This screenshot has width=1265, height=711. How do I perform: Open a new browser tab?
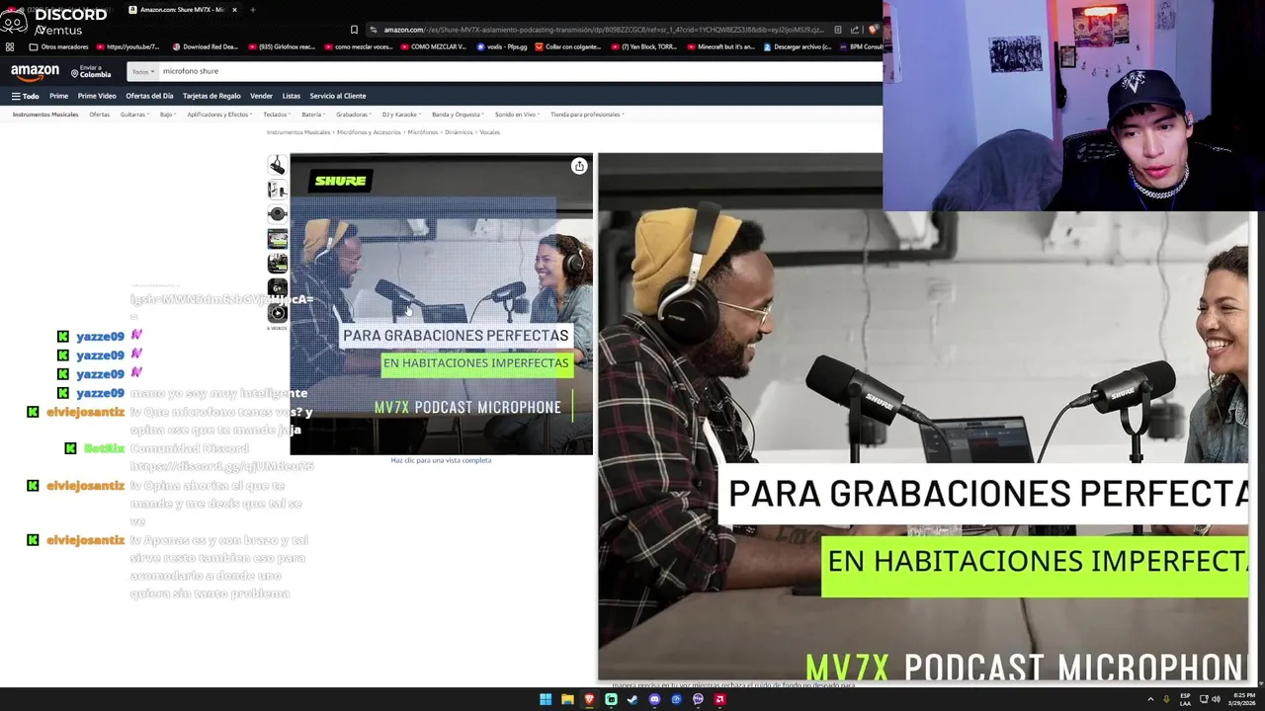click(x=252, y=10)
